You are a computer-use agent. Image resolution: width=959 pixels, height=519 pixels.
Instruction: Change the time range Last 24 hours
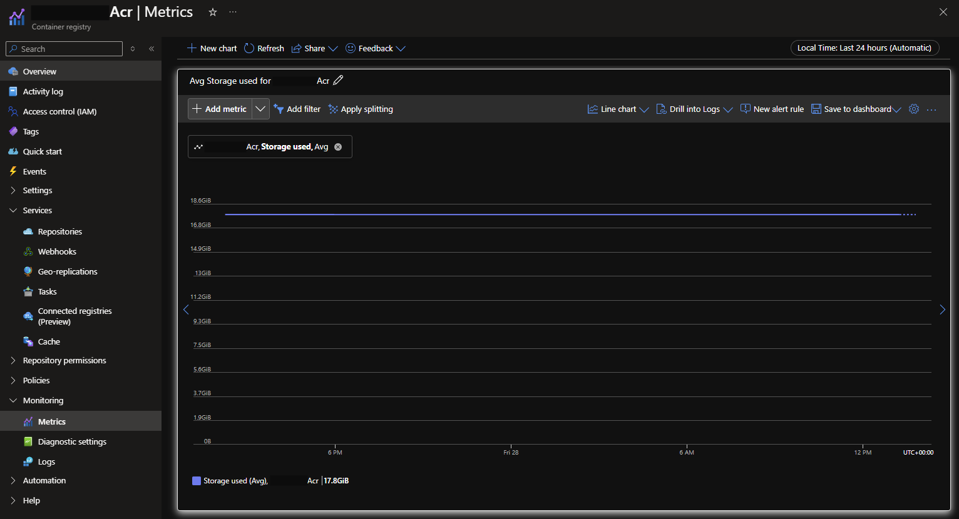(864, 48)
